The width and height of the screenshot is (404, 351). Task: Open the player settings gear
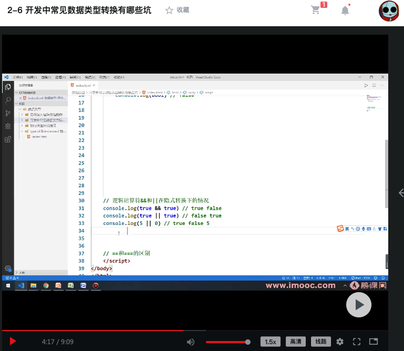click(x=340, y=342)
